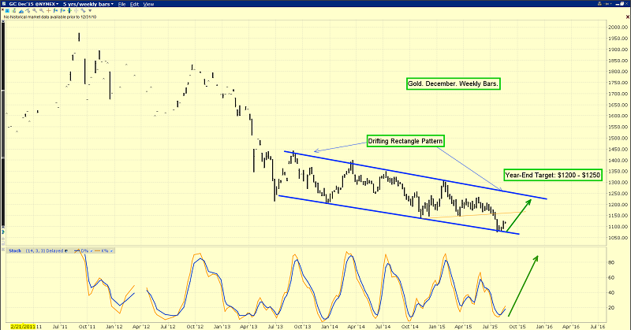Expand the 5 yrs/weekly bars timeframe dropdown
631x330 pixels.
[112, 4]
